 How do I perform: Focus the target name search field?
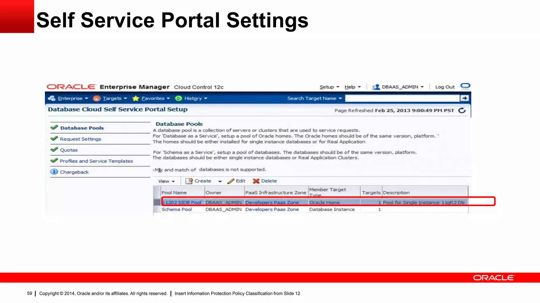point(402,98)
